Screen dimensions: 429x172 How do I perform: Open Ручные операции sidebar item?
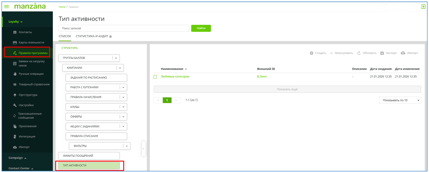tap(31, 74)
